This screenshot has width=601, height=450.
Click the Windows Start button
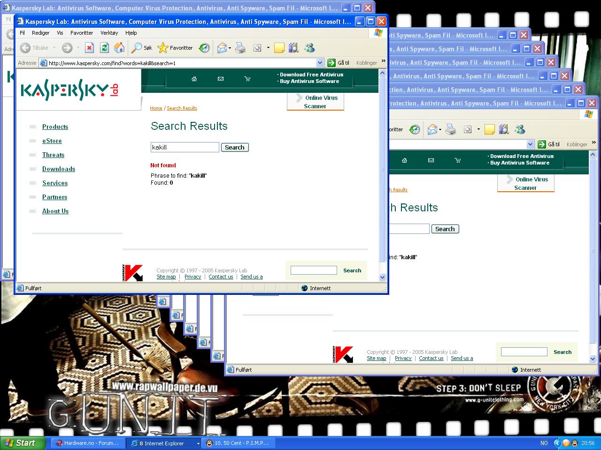pyautogui.click(x=23, y=443)
